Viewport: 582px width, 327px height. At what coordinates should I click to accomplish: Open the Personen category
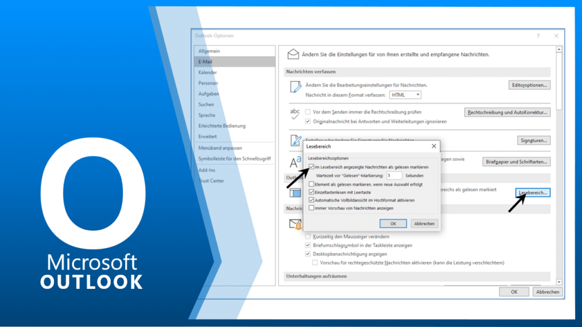click(x=208, y=83)
